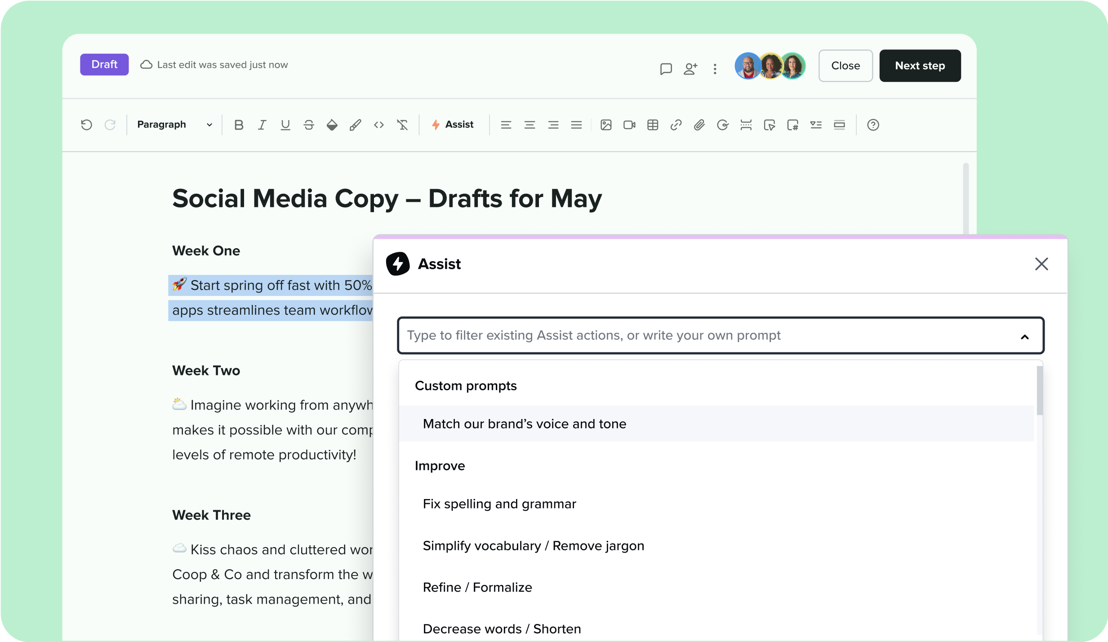The height and width of the screenshot is (642, 1108).
Task: Click the Assist lightning toolbar button
Action: click(453, 125)
